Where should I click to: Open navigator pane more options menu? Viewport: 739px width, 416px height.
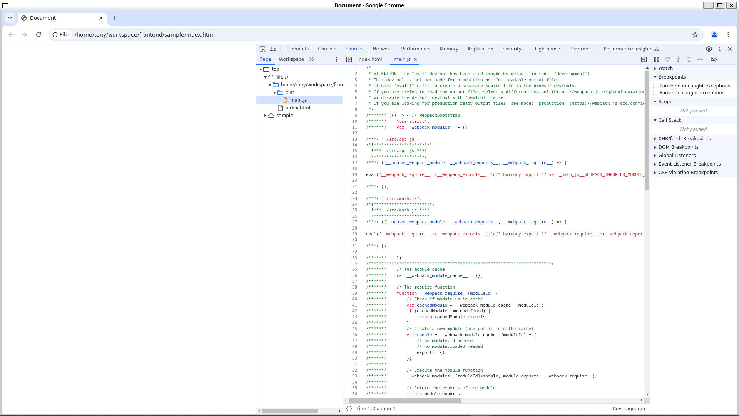pos(336,59)
